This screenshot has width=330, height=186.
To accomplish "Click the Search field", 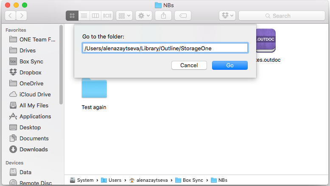I will point(282,16).
